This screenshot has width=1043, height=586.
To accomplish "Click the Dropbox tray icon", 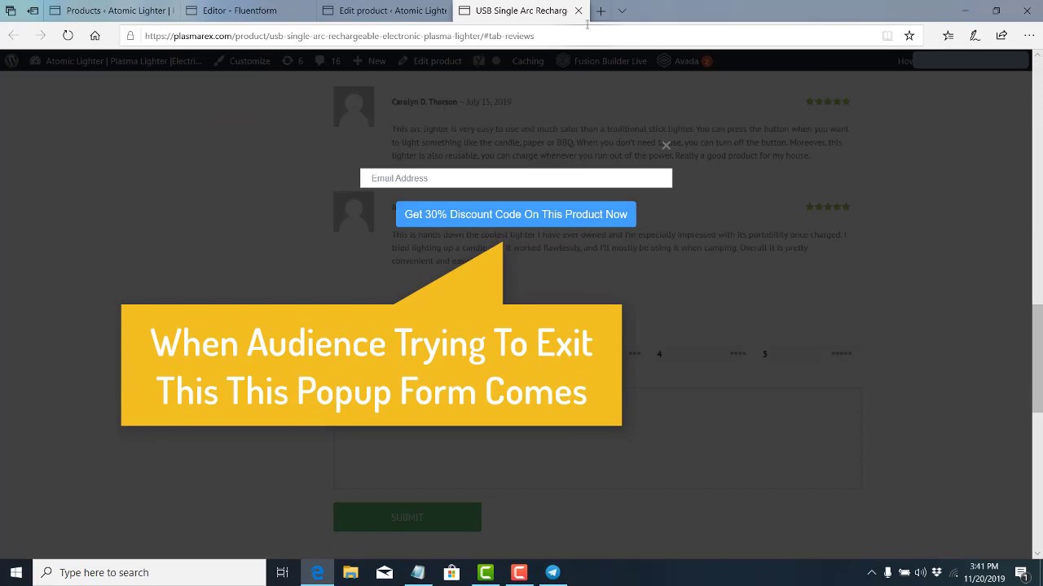I will click(x=937, y=572).
